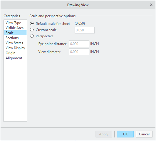Focus the Eye point distance field
The height and width of the screenshot is (141, 156).
tap(79, 44)
